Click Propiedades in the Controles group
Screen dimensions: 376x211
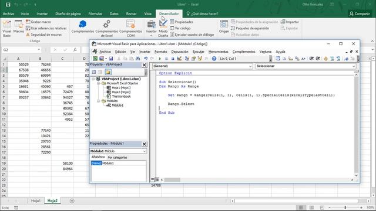coord(182,22)
